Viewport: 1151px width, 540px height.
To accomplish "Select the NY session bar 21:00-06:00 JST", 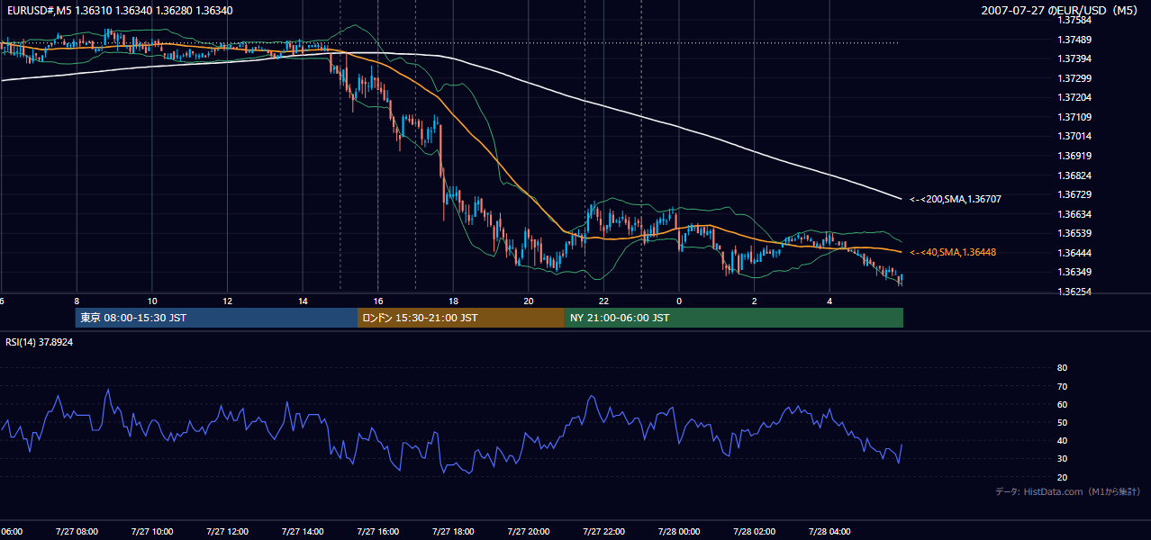I will (734, 318).
